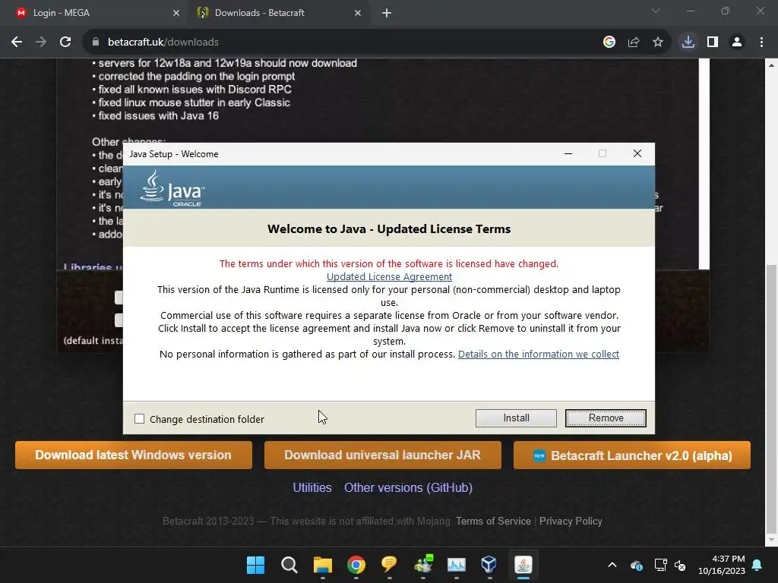
Task: Open Chrome downloads panel
Action: point(688,43)
